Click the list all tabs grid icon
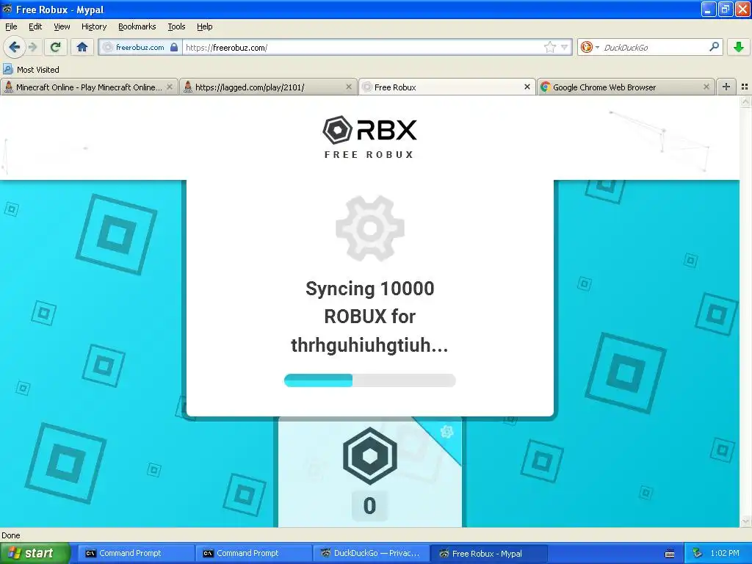This screenshot has width=752, height=564. tap(745, 87)
